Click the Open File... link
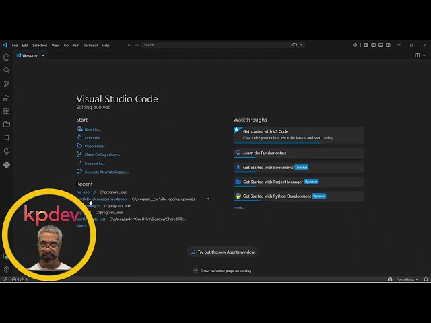The image size is (431, 323). coord(94,138)
